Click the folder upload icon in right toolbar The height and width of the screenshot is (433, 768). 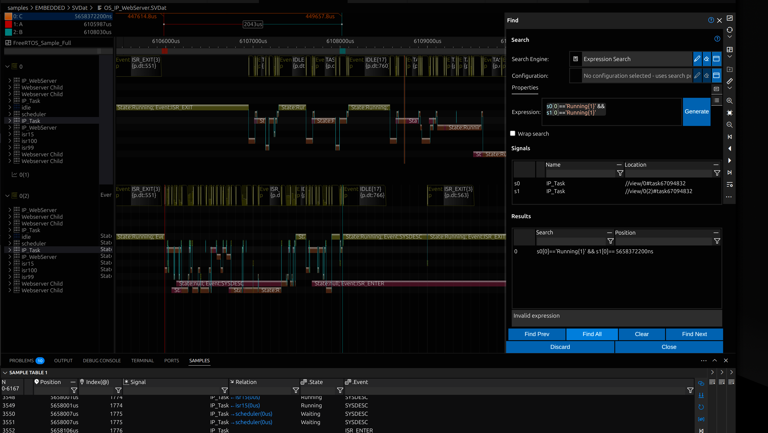tap(729, 69)
